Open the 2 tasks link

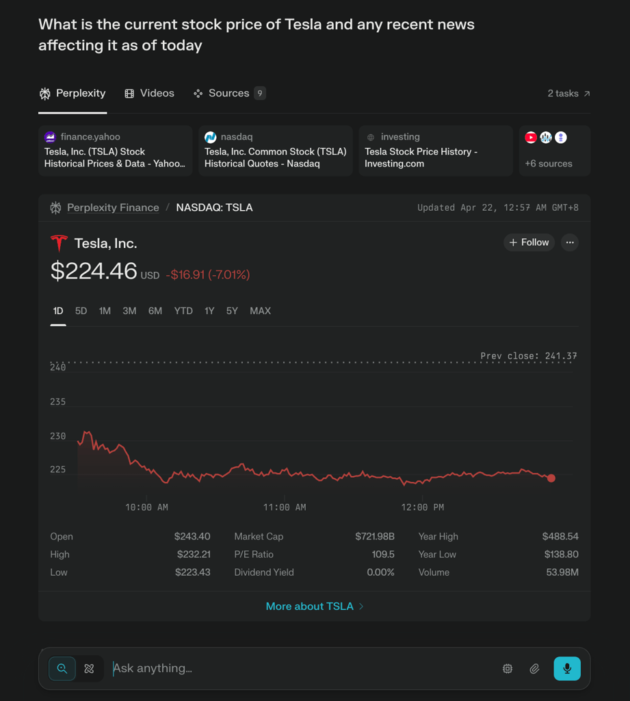569,93
